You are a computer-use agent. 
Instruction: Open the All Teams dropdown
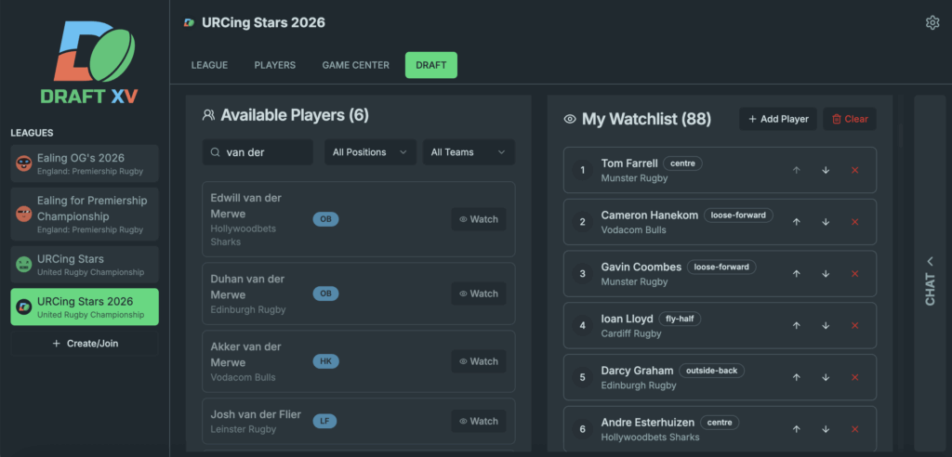pos(468,152)
